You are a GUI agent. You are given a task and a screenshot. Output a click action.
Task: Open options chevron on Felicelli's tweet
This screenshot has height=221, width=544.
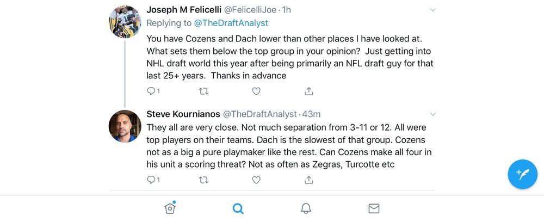tap(432, 10)
